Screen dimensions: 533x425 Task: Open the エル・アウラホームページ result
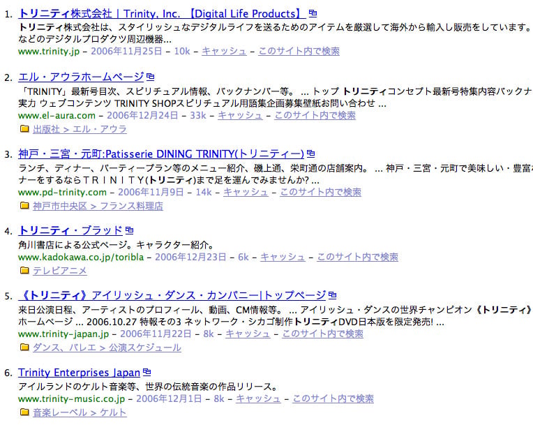pyautogui.click(x=81, y=77)
